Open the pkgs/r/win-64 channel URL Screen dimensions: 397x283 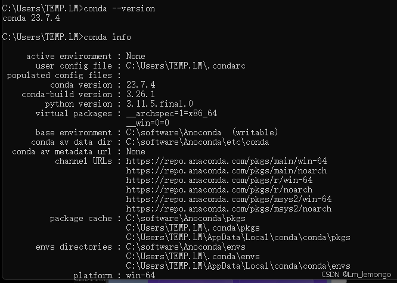click(x=219, y=181)
